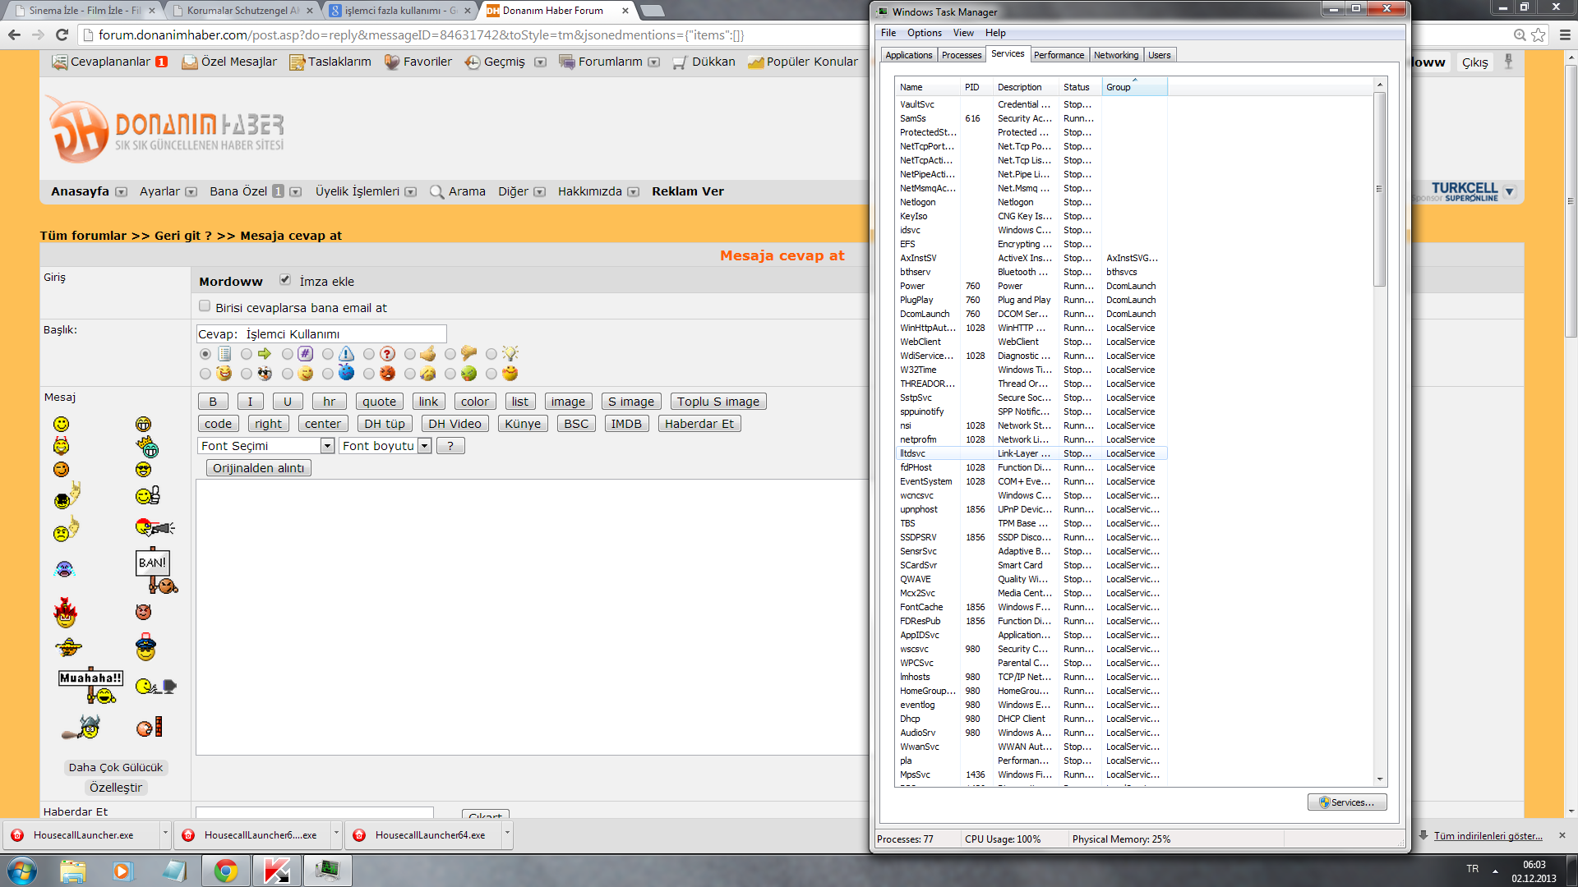Open Windows Media Player taskbar icon

tap(123, 871)
